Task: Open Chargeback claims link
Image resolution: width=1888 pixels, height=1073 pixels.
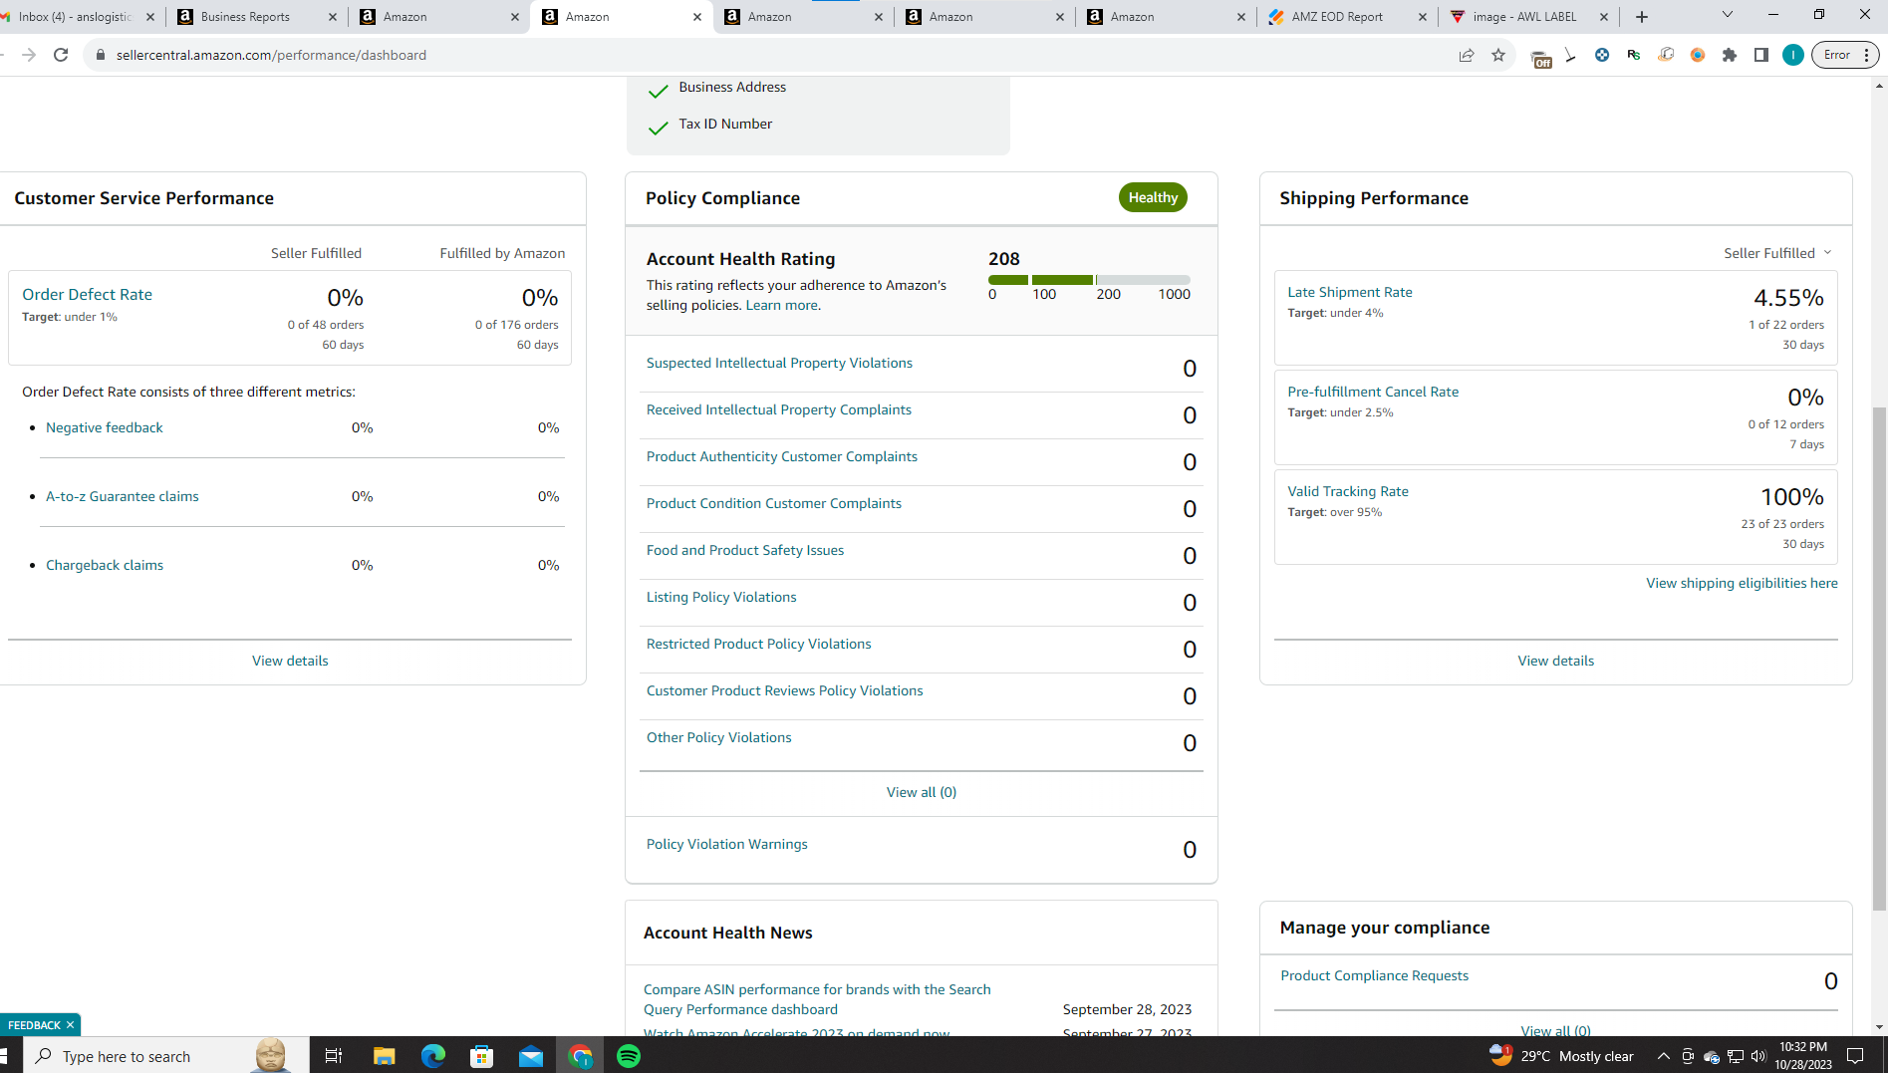Action: (104, 565)
